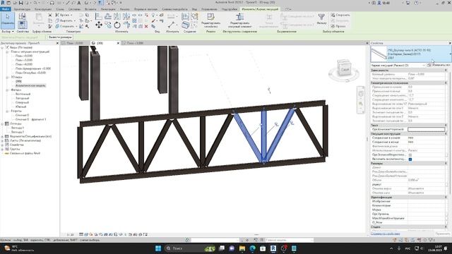Click 'Сохранить' in the selection panel
This screenshot has height=254, width=452.
(x=340, y=15)
